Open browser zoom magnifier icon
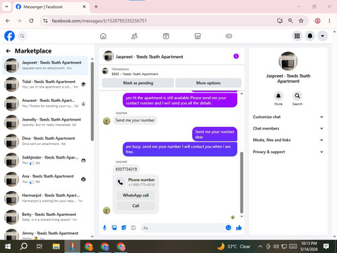The width and height of the screenshot is (337, 253). point(290,21)
